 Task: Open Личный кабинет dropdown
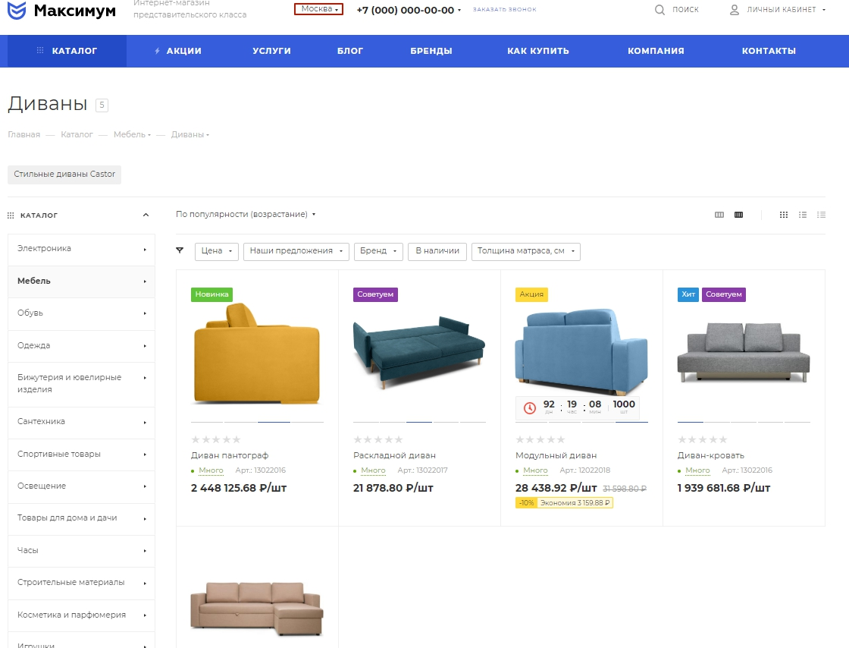click(x=778, y=10)
